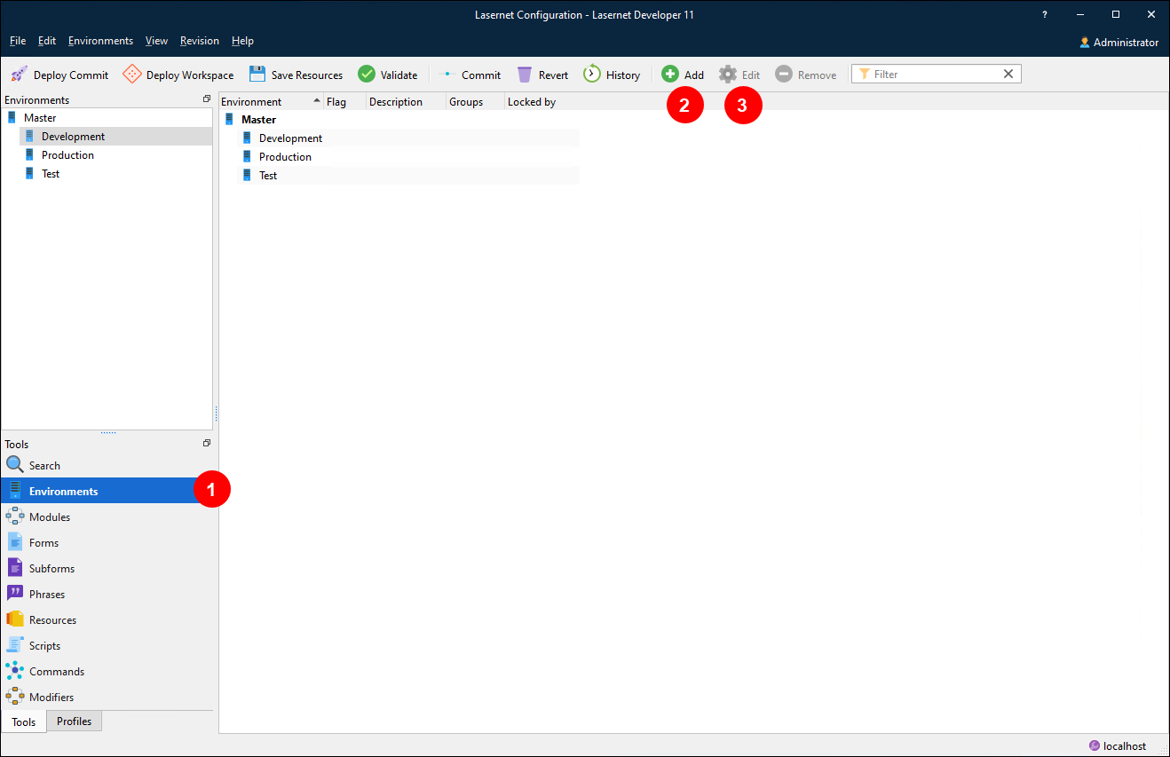The height and width of the screenshot is (757, 1170).
Task: Open the Revision menu
Action: coord(199,41)
